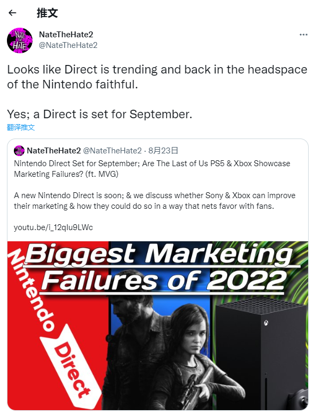Click the 翻译推文 translate link
Viewport: 314px width, 416px height.
tap(21, 127)
